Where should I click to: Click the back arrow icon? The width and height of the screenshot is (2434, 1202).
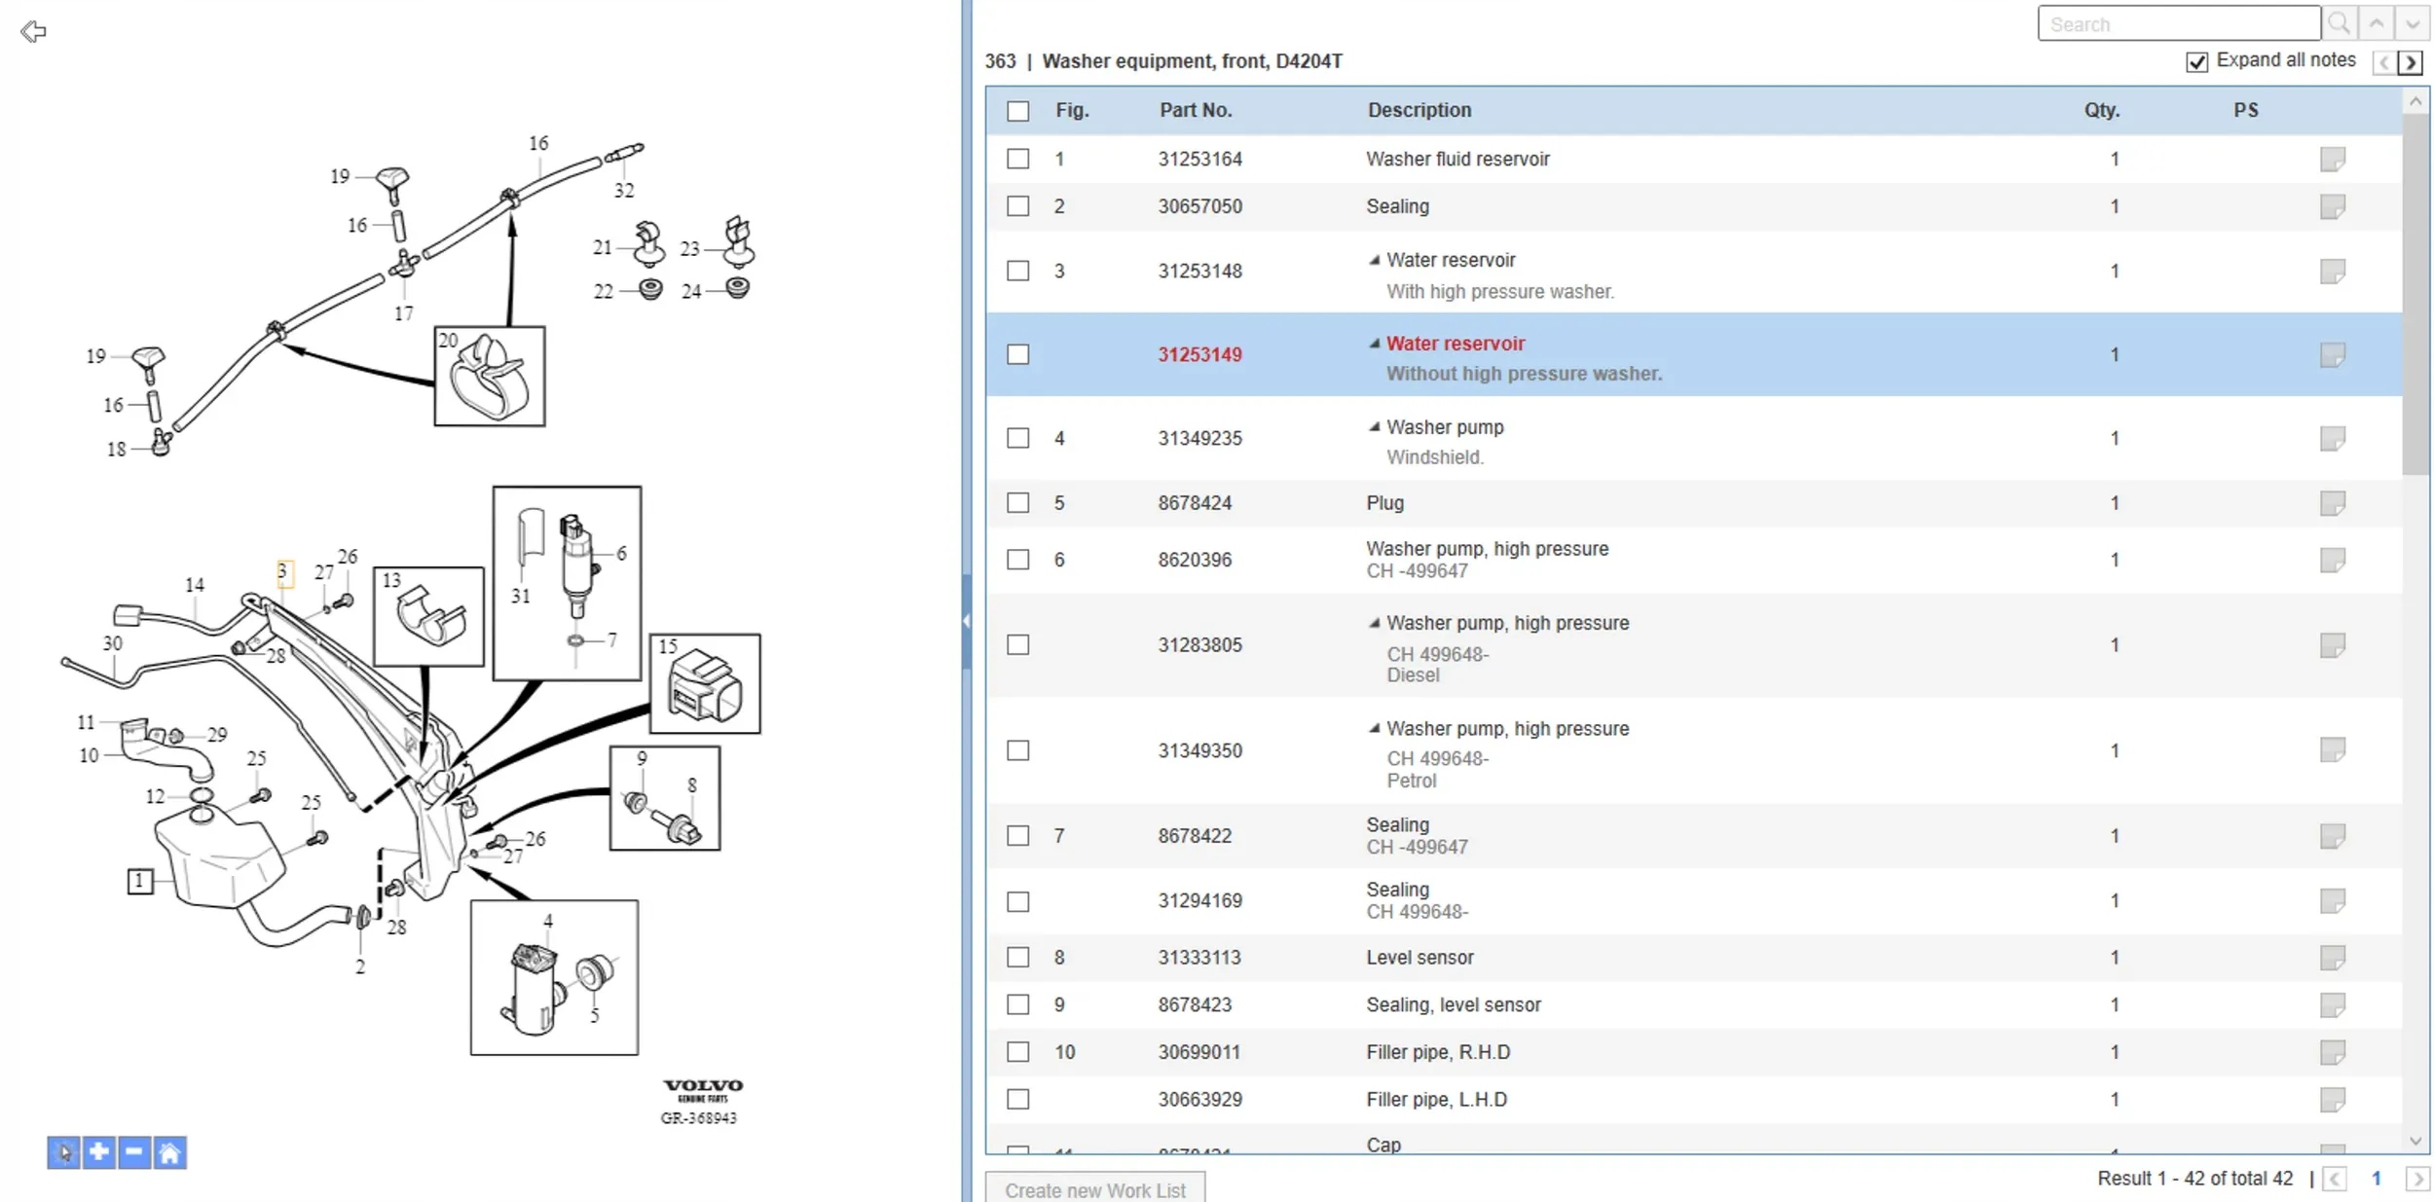(33, 32)
